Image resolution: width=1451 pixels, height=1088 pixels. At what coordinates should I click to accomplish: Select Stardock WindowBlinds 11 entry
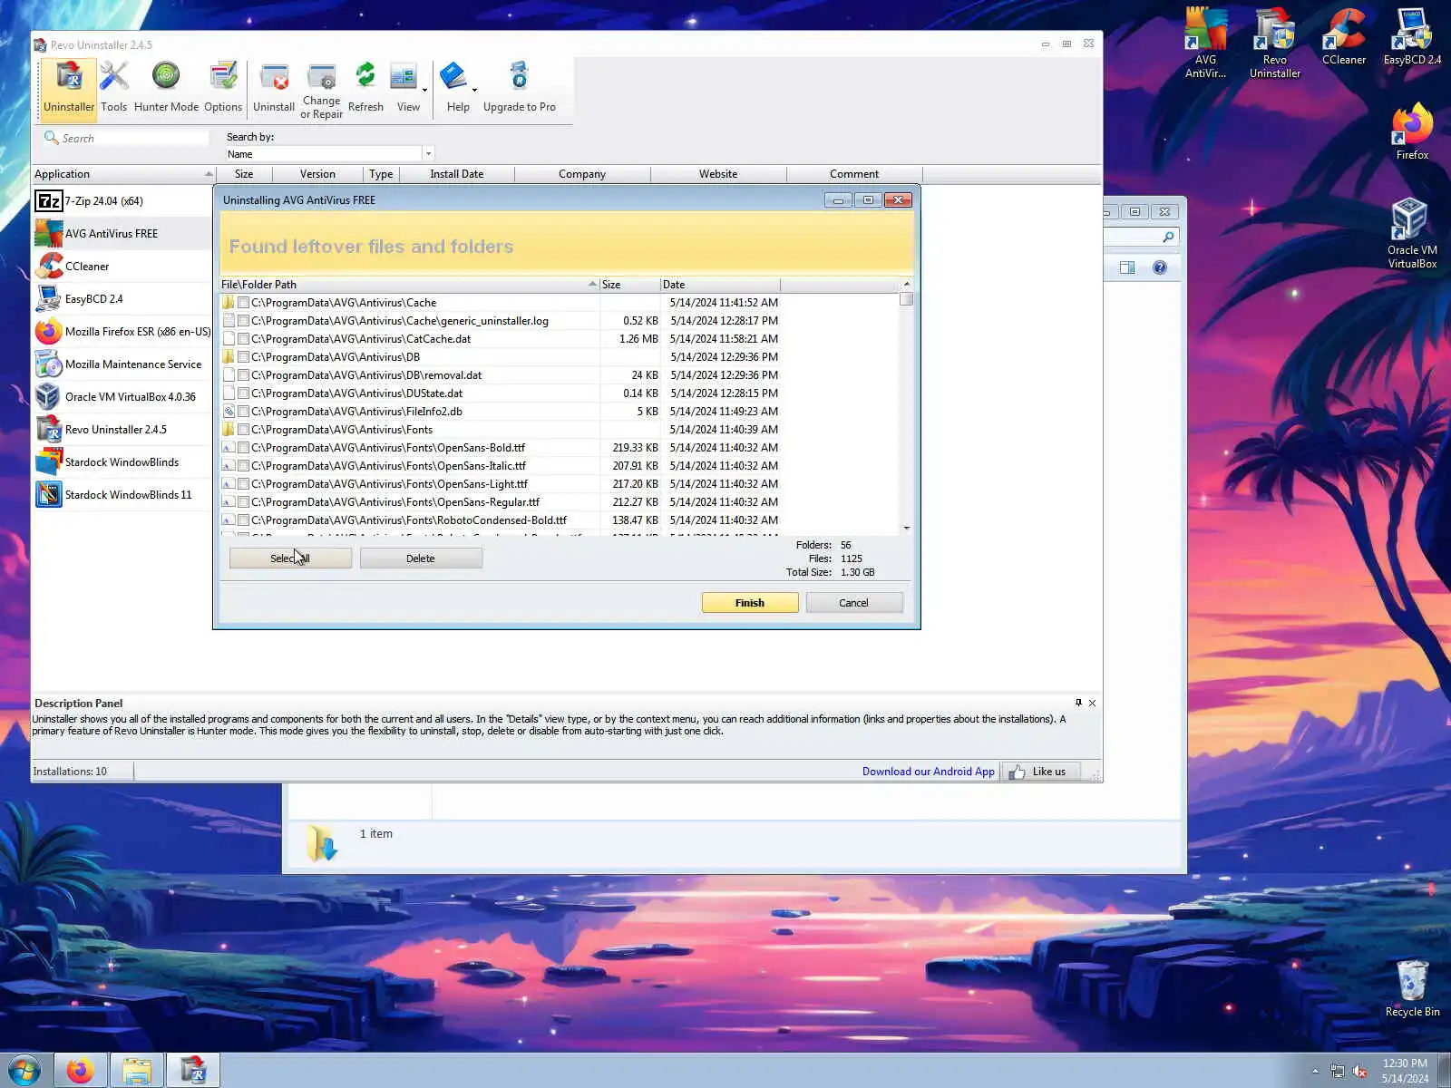pyautogui.click(x=122, y=495)
